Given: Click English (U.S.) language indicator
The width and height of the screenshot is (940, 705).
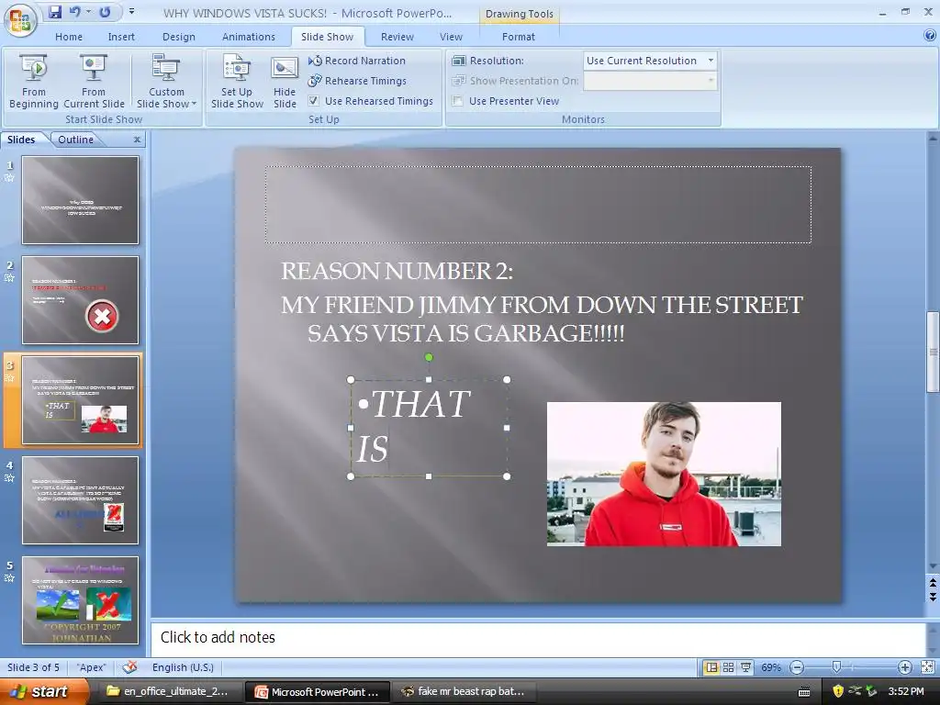Looking at the screenshot, I should tap(183, 667).
